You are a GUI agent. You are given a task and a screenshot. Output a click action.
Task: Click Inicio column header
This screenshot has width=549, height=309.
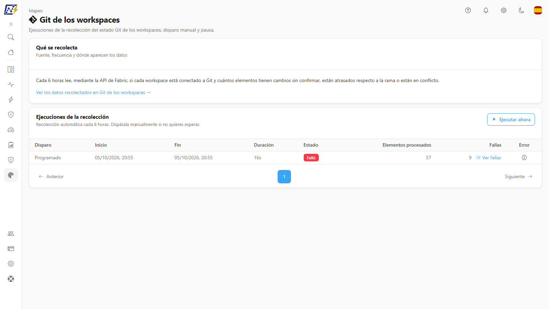(x=101, y=145)
